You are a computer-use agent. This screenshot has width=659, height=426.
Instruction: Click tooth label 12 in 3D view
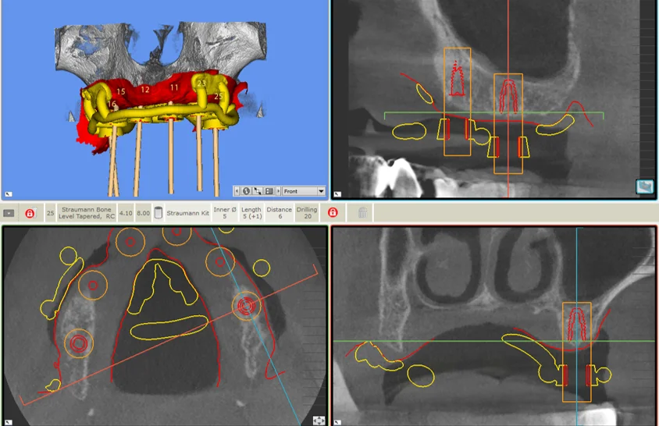click(x=145, y=90)
